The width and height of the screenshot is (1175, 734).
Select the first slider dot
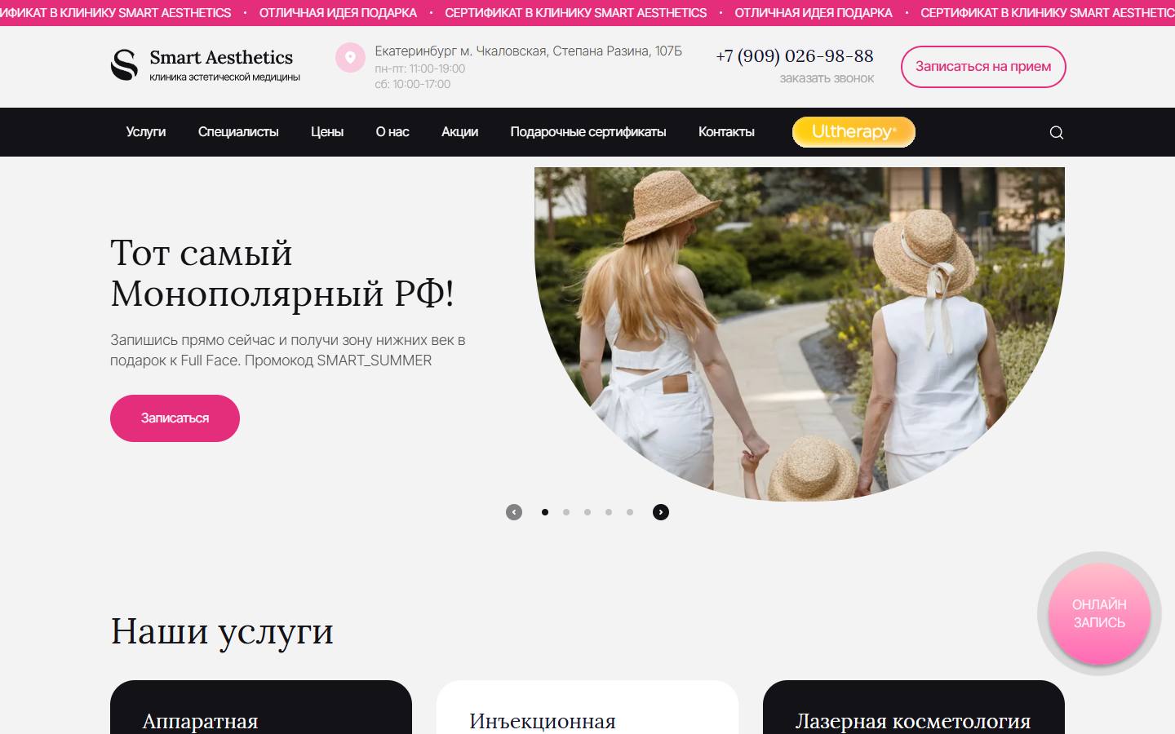(545, 512)
